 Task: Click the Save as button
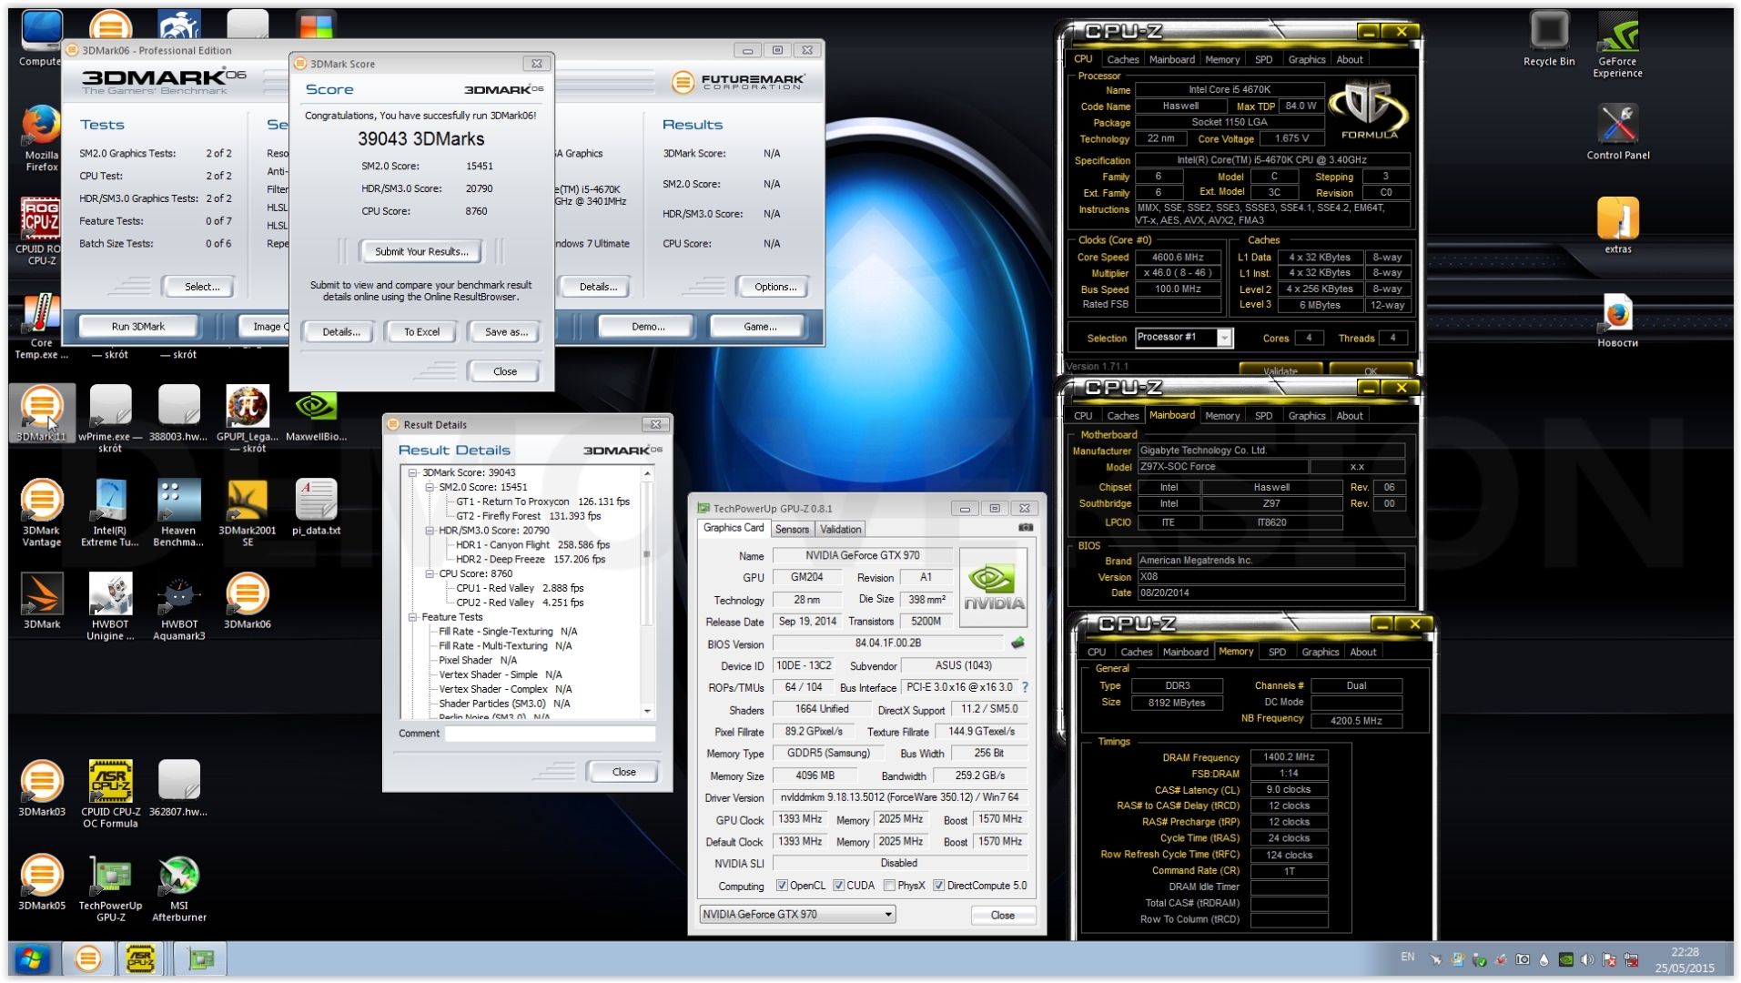505,332
